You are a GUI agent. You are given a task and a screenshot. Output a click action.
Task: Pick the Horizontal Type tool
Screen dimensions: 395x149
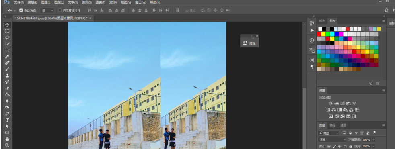(7, 120)
